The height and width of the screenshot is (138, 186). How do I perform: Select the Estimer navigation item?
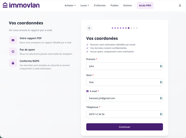[x=127, y=6]
